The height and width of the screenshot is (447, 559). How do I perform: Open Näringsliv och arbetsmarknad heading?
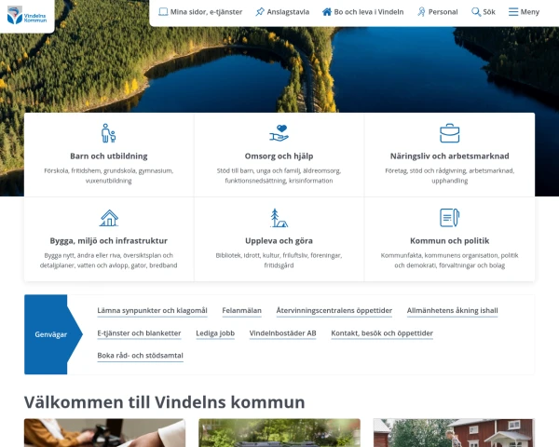point(450,156)
